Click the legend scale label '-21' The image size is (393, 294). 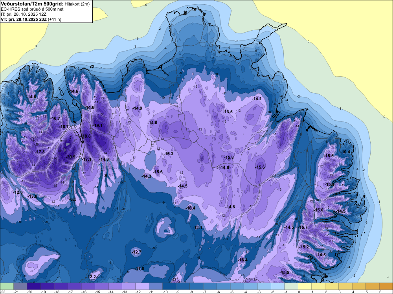point(16,292)
